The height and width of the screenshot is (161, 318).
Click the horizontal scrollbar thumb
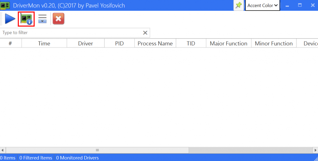(97, 150)
